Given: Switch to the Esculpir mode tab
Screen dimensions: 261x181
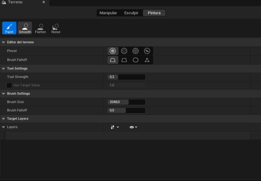Looking at the screenshot, I should [131, 13].
